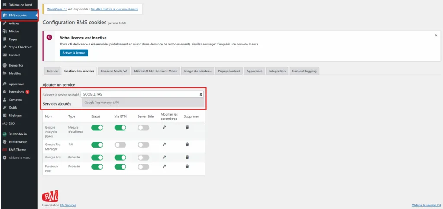443x209 pixels.
Task: Toggle Via GTM for Google Tag Manager
Action: [x=120, y=145]
